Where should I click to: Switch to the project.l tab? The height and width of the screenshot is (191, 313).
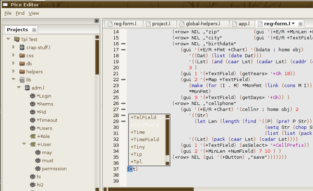pyautogui.click(x=160, y=23)
